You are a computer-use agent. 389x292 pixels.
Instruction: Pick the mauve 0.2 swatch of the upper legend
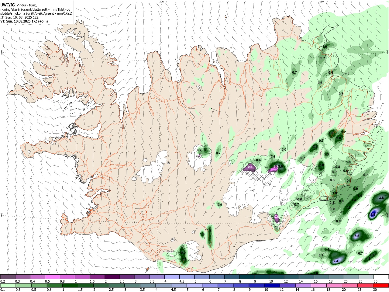click(x=8, y=277)
